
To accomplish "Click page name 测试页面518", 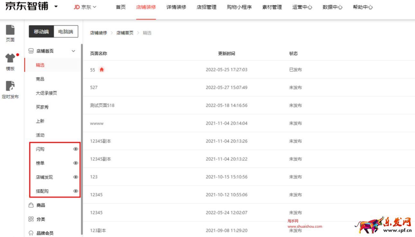I will coord(102,105).
